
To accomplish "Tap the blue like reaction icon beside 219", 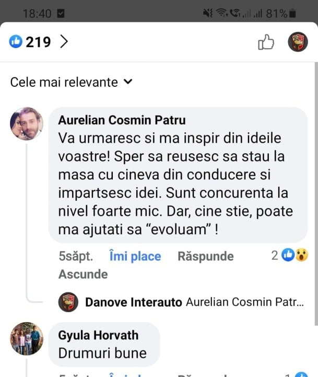I will [x=16, y=42].
